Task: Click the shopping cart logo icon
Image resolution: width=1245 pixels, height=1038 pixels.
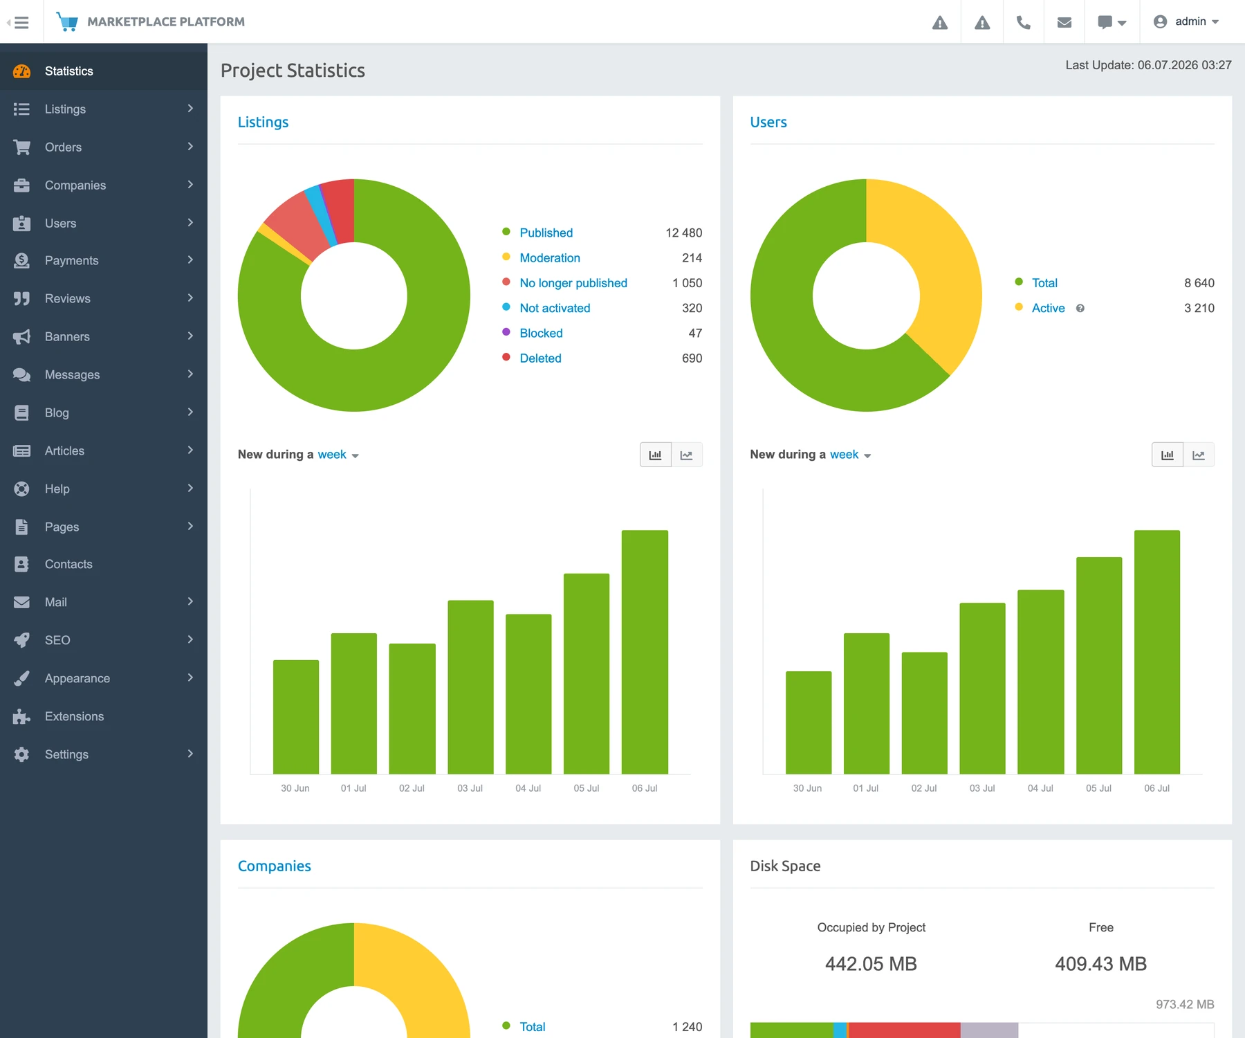Action: tap(67, 21)
